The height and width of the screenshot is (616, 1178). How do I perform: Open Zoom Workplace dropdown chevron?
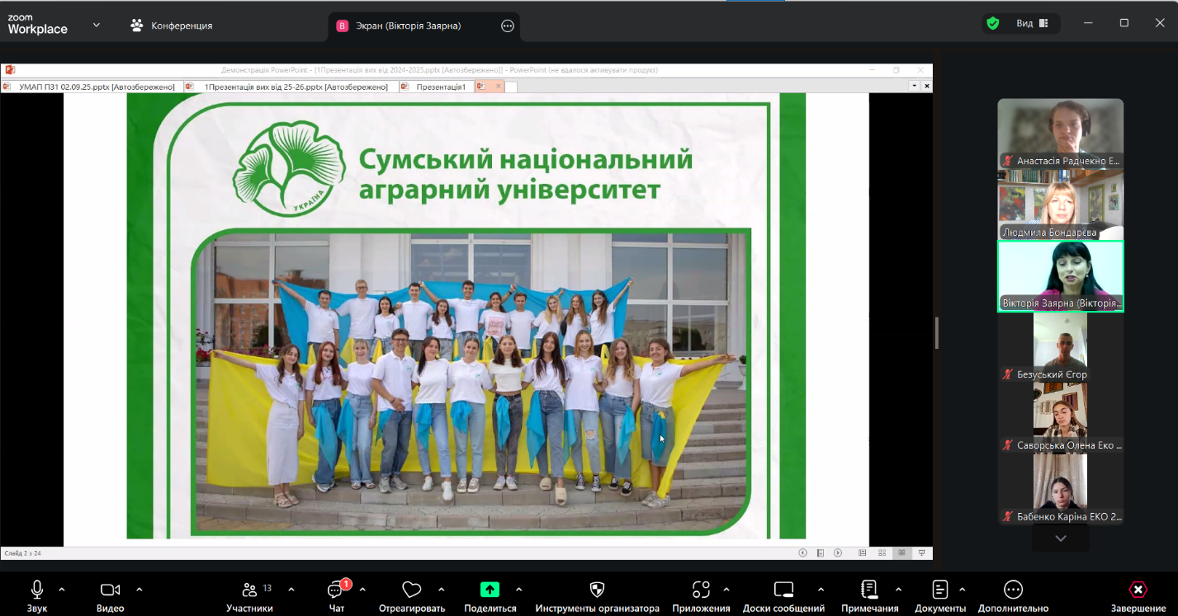click(97, 25)
